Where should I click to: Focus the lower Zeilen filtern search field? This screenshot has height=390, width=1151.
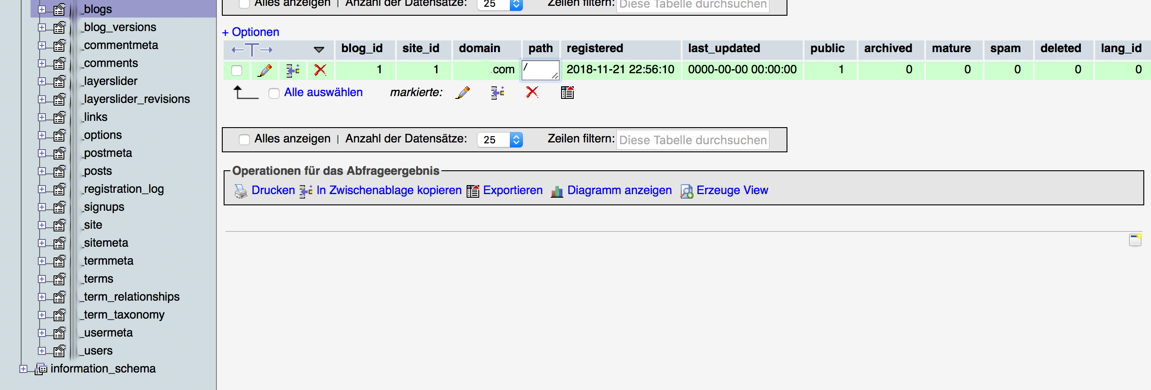(x=692, y=140)
